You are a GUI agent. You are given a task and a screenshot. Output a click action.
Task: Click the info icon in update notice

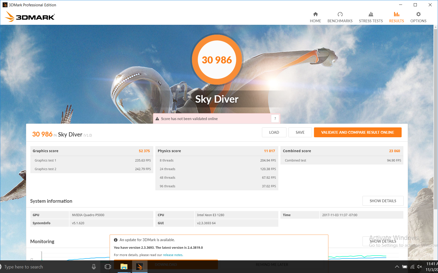point(116,240)
